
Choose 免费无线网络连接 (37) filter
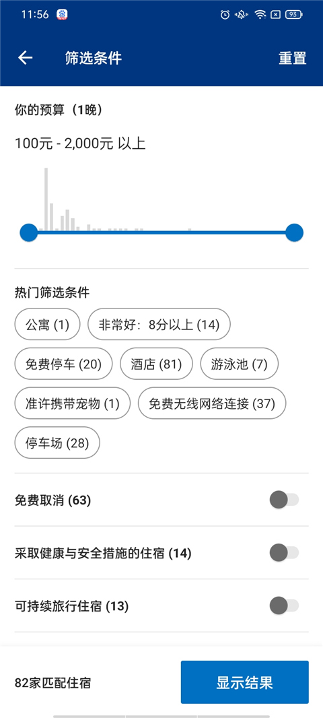(x=212, y=403)
